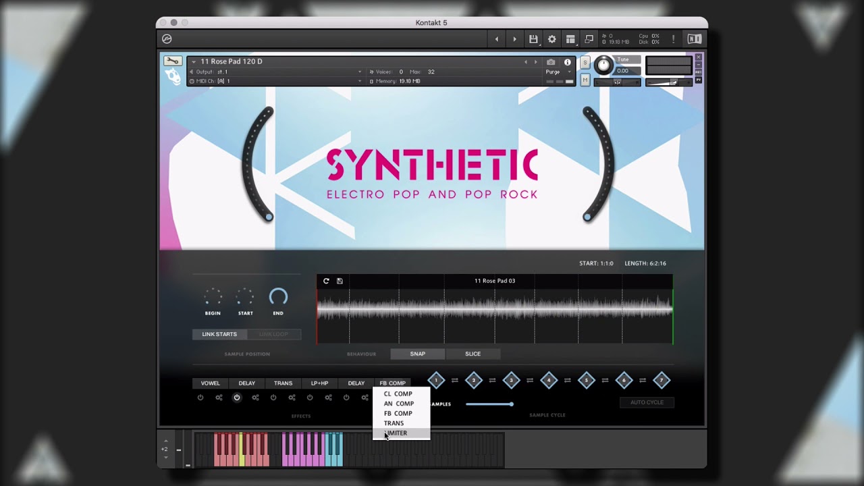Select previous preset arrow in instrument header

[x=526, y=62]
